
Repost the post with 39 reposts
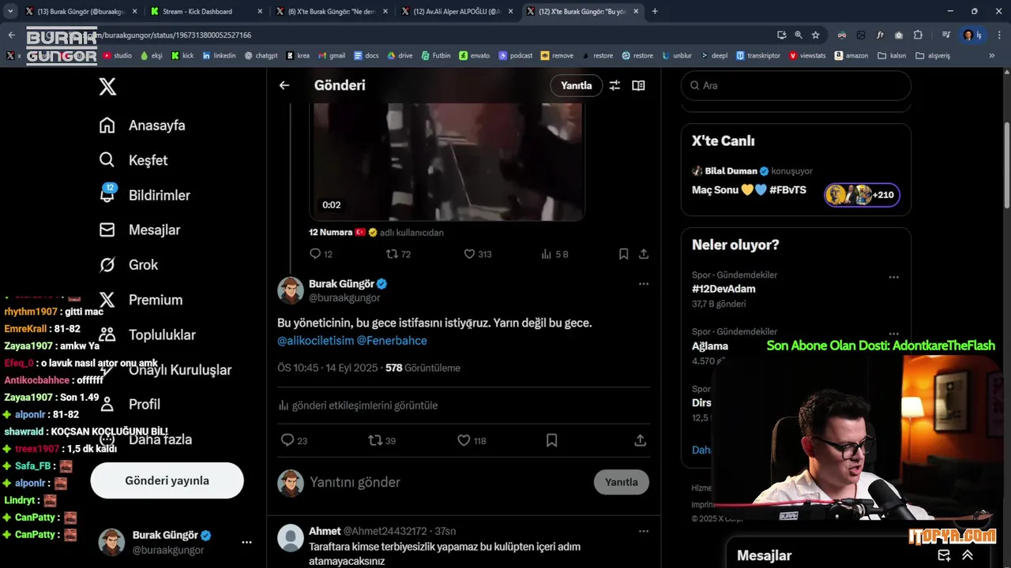coord(382,440)
